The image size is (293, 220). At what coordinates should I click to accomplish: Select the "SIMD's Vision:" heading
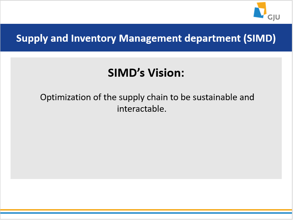[146, 73]
